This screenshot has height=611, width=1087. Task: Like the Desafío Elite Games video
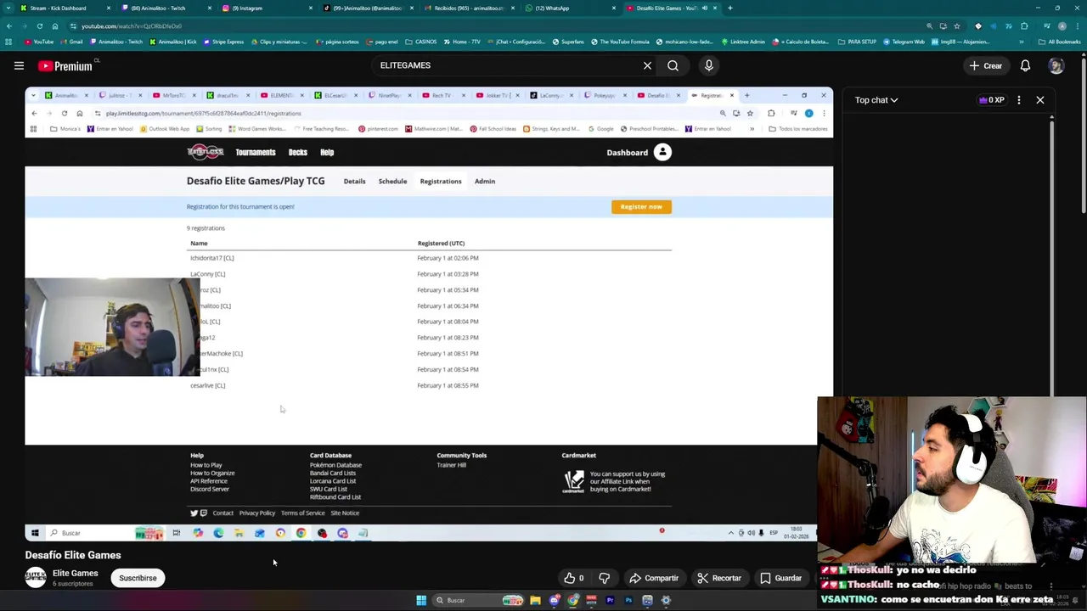click(574, 578)
